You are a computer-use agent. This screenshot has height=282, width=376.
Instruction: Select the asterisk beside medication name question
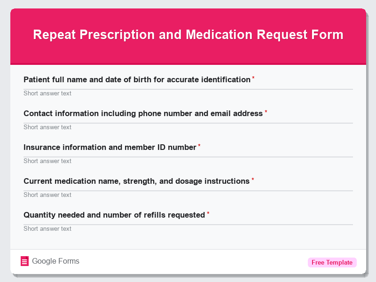click(252, 179)
